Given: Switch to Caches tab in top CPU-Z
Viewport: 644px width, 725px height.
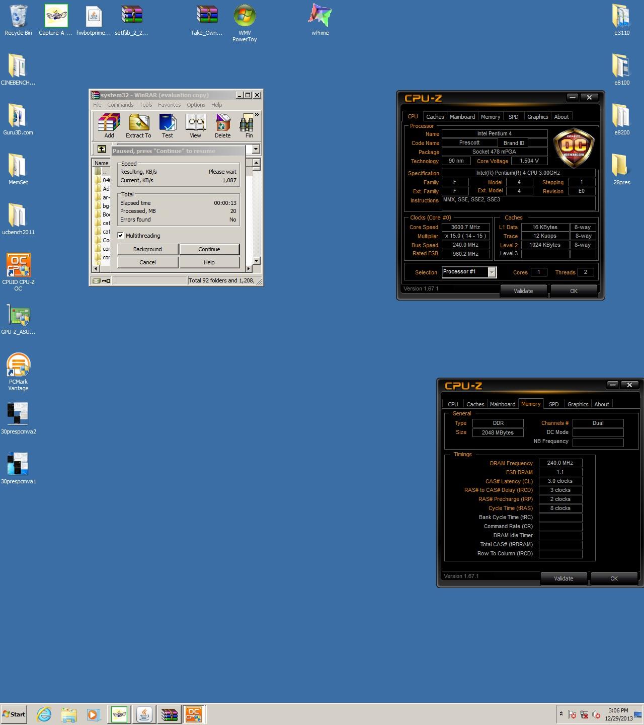Looking at the screenshot, I should point(435,117).
